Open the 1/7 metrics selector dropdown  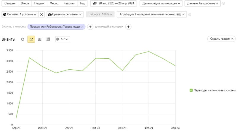pos(63,39)
